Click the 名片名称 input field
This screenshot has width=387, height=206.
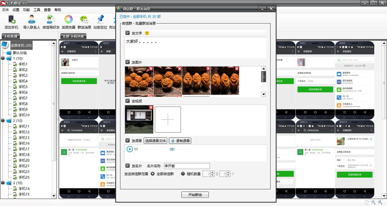point(187,166)
